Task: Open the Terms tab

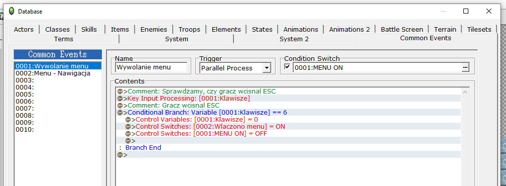Action: click(x=64, y=39)
